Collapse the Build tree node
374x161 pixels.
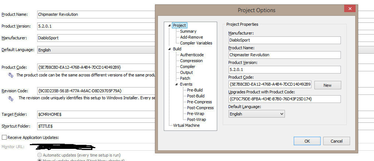point(169,49)
